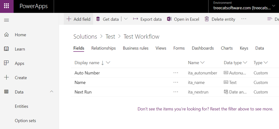Screen dimensions: 279x129
Task: Go to Entities in the sidebar
Action: (22, 106)
